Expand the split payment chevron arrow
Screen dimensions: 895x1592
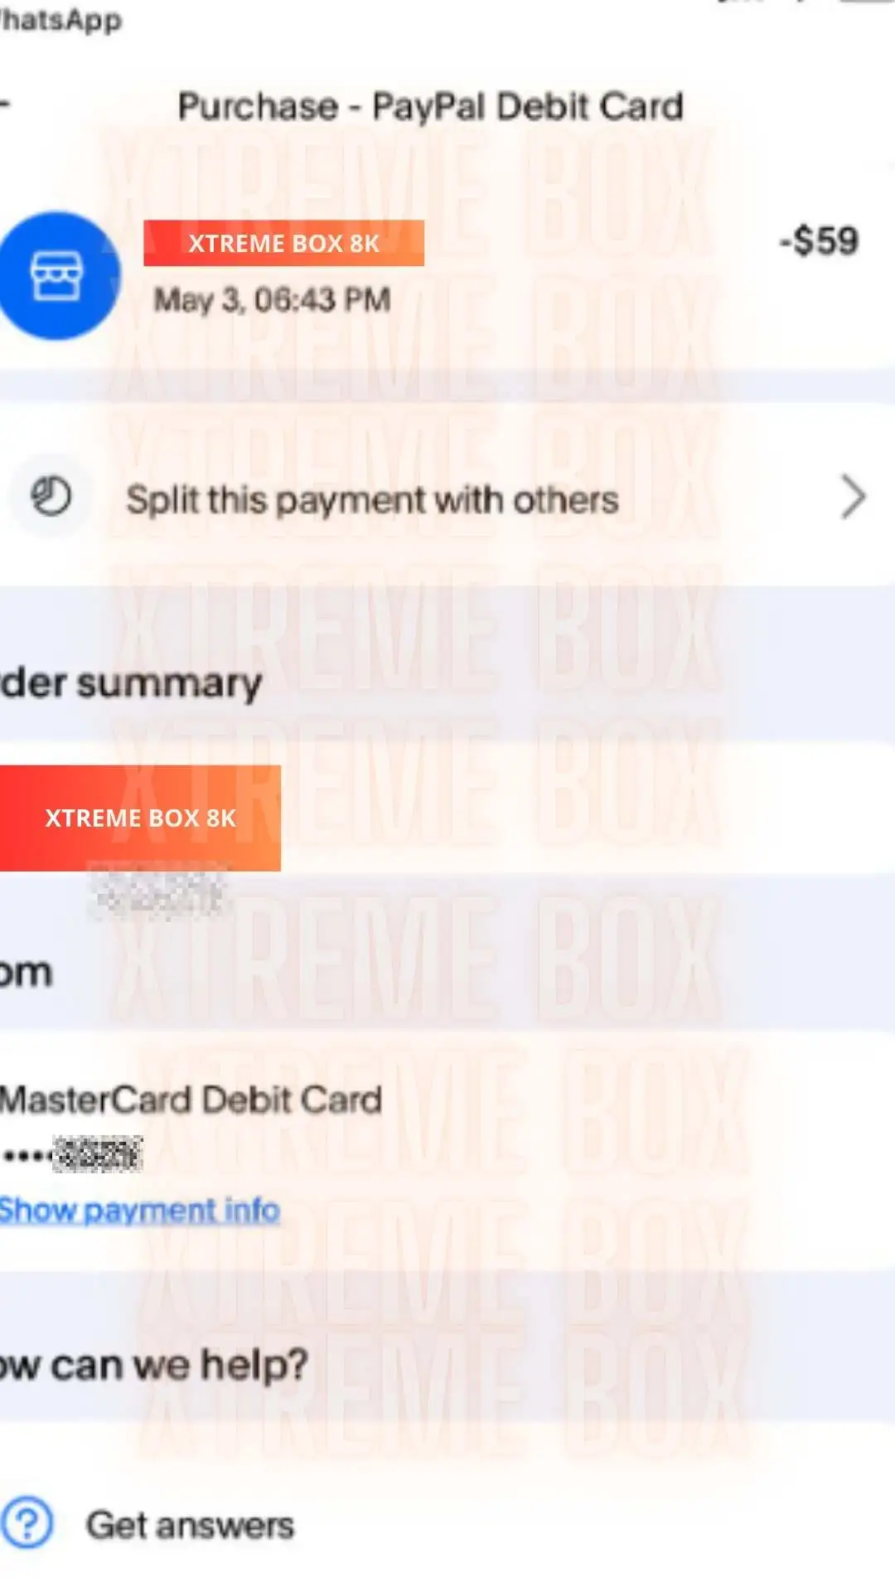point(852,498)
